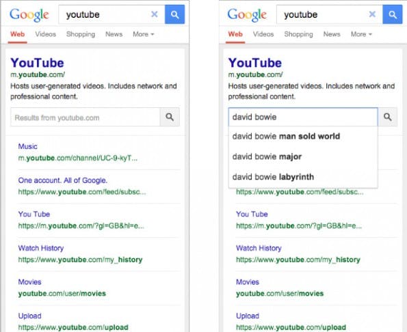This screenshot has width=407, height=332.
Task: Click search icon beside david bowie field
Action: point(388,117)
